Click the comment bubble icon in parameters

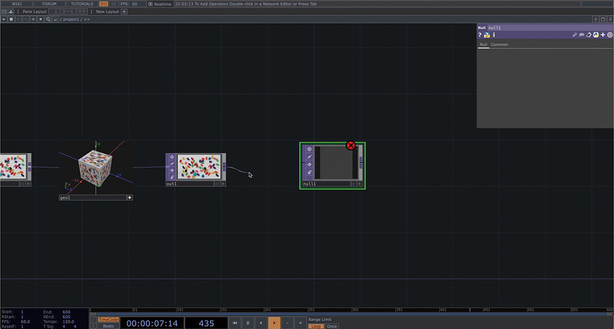pyautogui.click(x=581, y=36)
